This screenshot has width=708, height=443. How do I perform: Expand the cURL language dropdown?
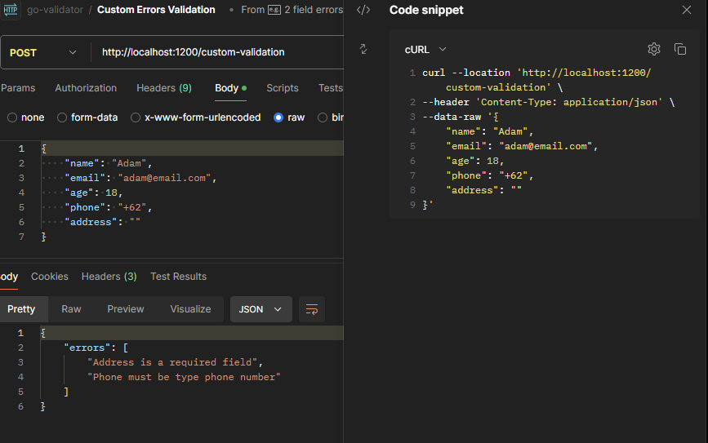coord(426,50)
